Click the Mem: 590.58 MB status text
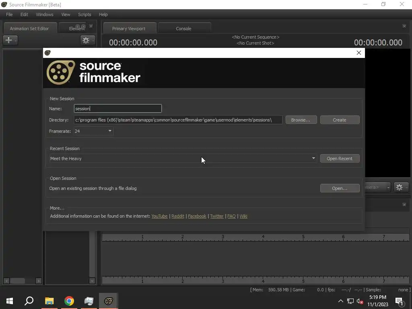This screenshot has width=412, height=309. point(269,290)
